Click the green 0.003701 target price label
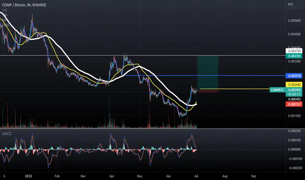Screen dimensions: 305x180 [x=294, y=56]
